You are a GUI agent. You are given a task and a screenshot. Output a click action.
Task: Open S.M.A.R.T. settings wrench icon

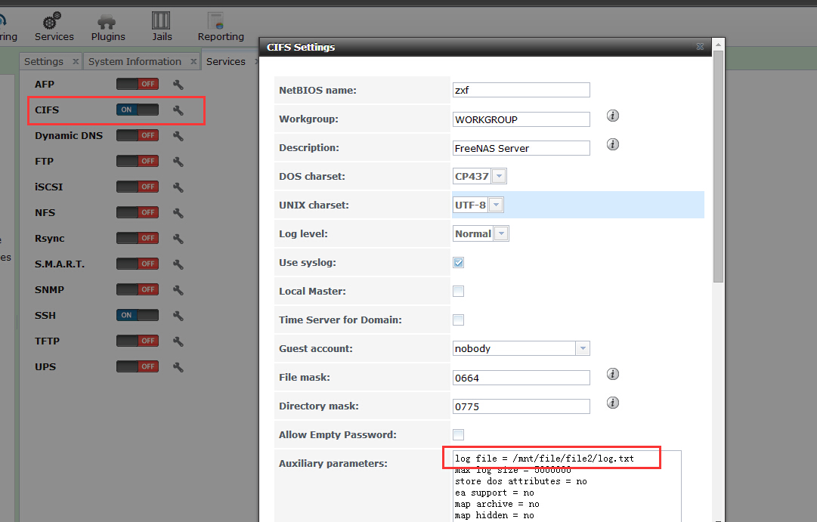point(178,264)
